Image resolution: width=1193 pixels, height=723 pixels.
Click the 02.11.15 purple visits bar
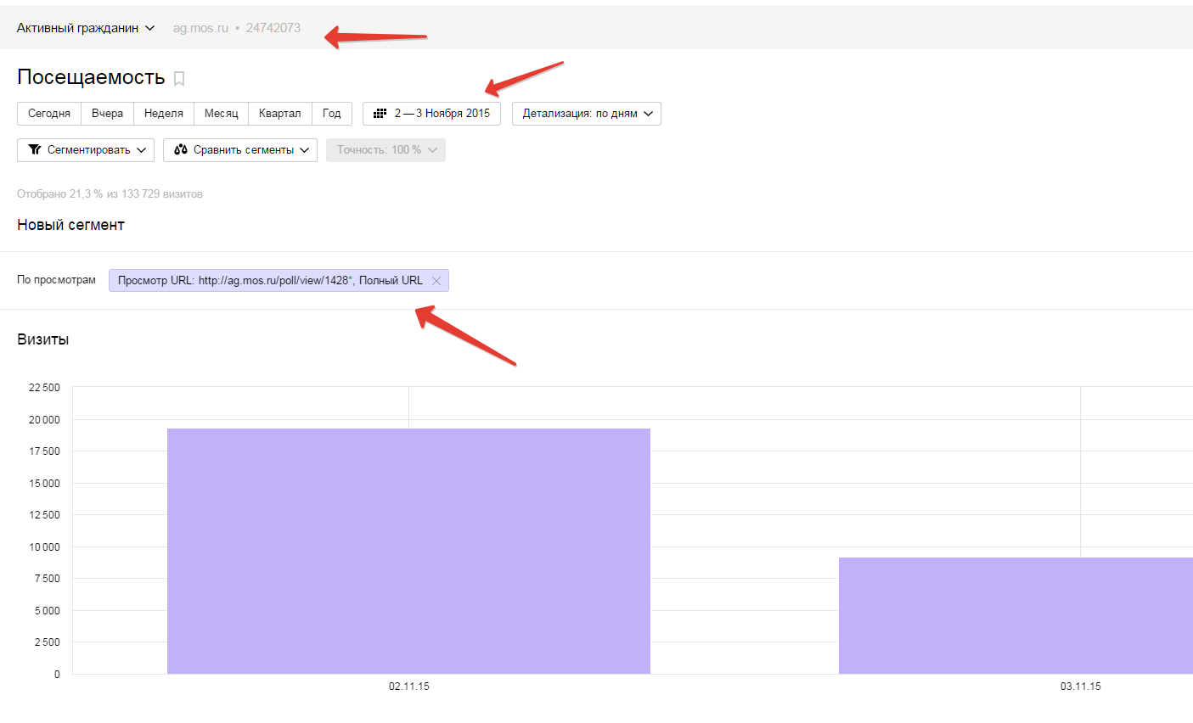[x=408, y=552]
